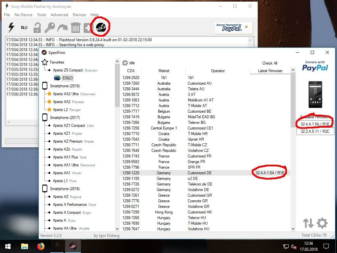Viewport: 337px width, 253px height.
Task: Click the trash can icon in Flashtool toolbar
Action: [75, 28]
